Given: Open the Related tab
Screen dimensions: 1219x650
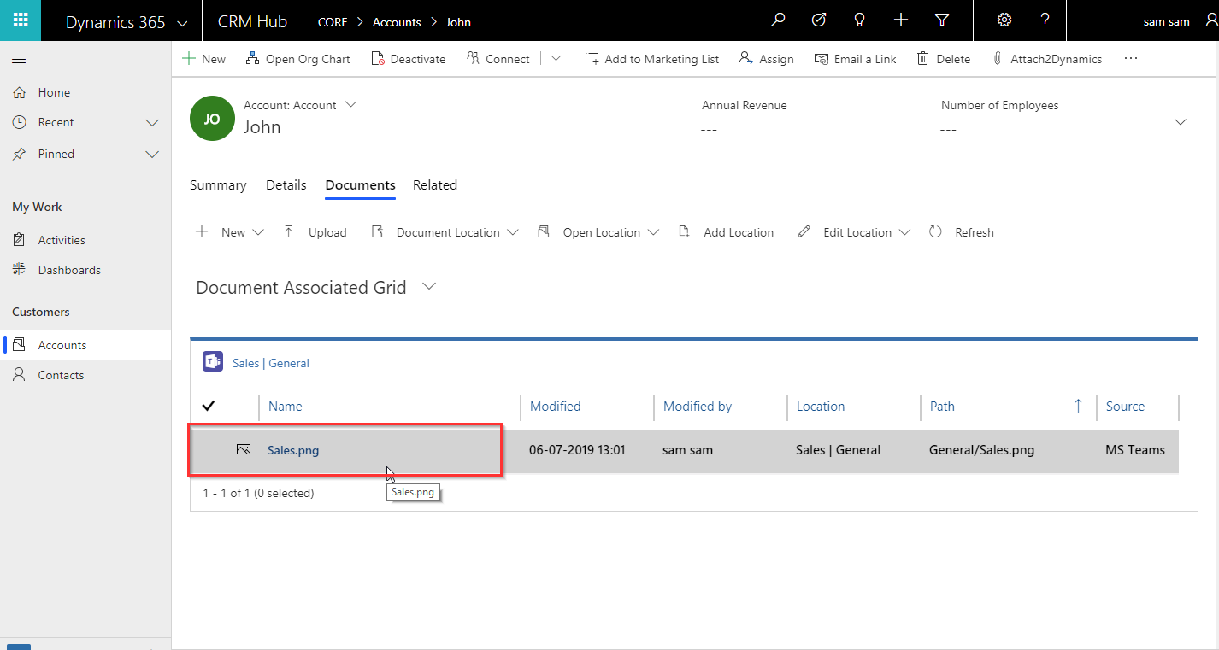Looking at the screenshot, I should pos(435,185).
